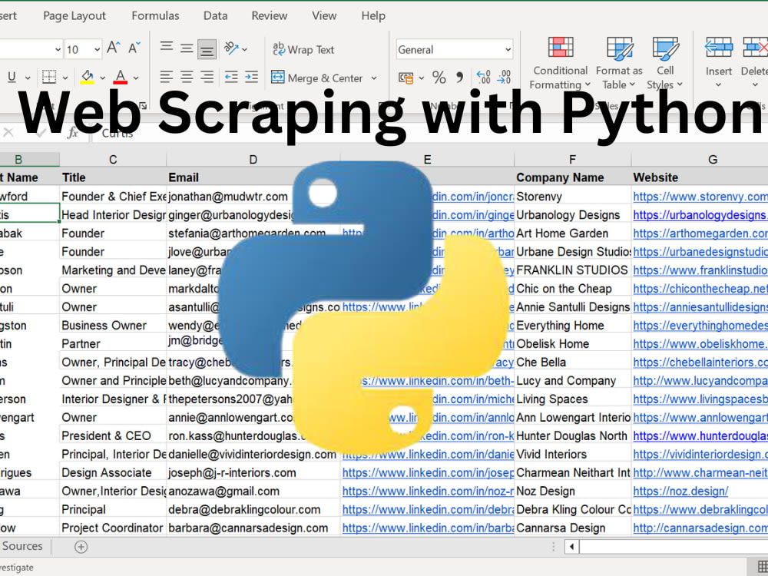Image resolution: width=768 pixels, height=576 pixels.
Task: Apply red font color
Action: point(121,77)
